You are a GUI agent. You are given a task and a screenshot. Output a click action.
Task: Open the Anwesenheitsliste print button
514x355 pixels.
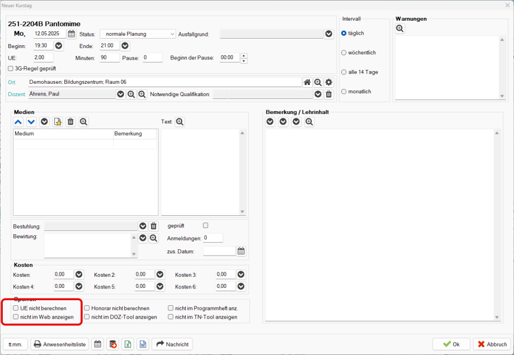[x=60, y=344]
